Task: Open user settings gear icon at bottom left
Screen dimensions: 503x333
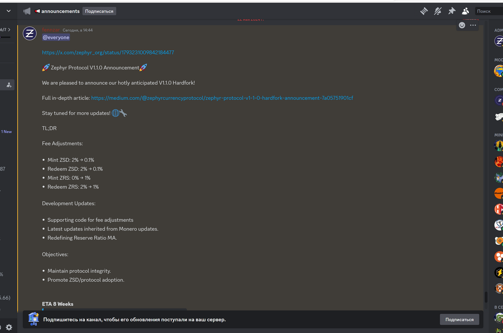Action: click(x=9, y=328)
